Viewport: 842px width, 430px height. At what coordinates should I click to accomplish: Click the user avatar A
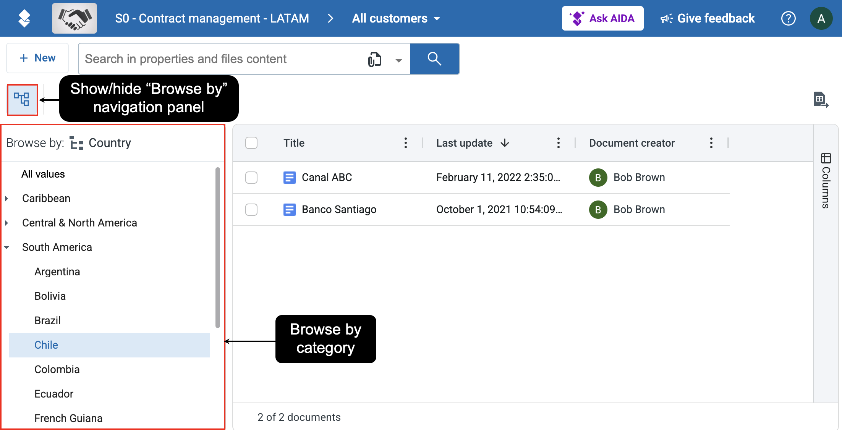coord(821,18)
